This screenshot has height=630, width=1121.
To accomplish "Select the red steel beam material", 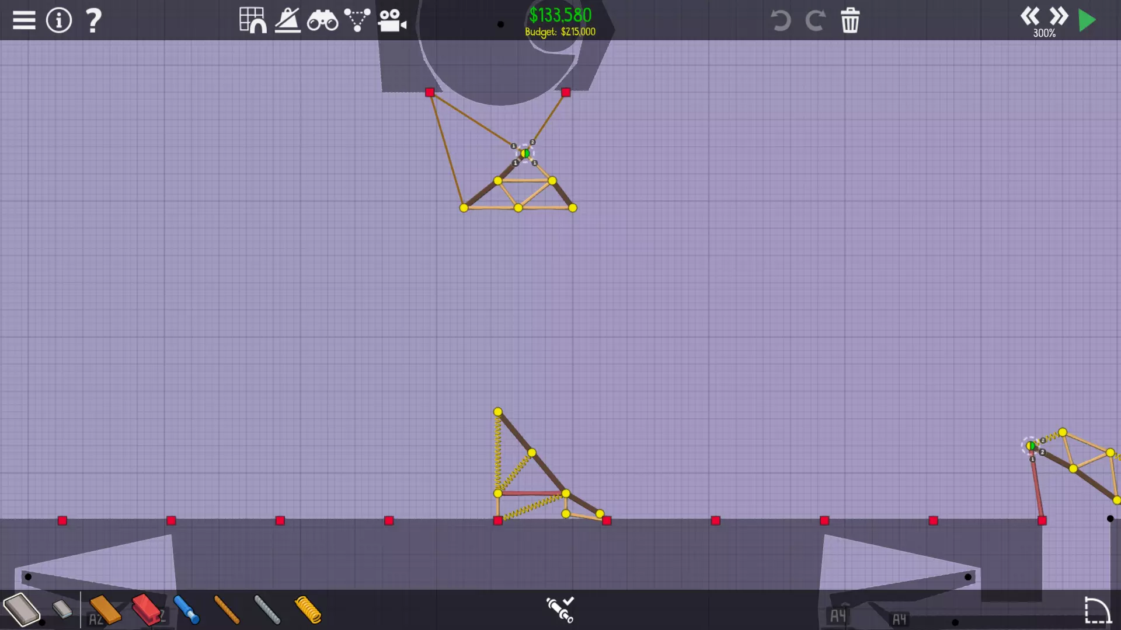I will [x=146, y=610].
